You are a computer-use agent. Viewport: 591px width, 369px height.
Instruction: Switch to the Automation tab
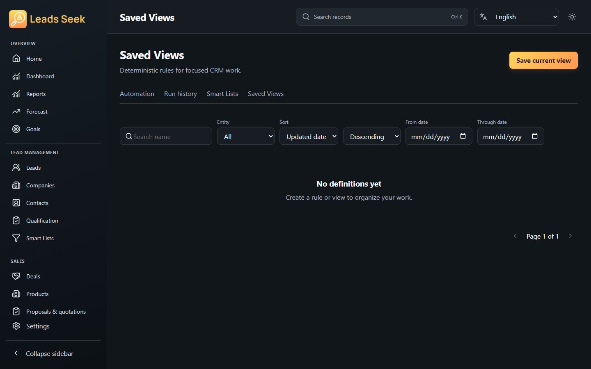[x=137, y=93]
